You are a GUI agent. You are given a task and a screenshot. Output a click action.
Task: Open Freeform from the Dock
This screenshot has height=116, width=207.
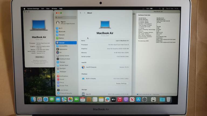(107, 99)
